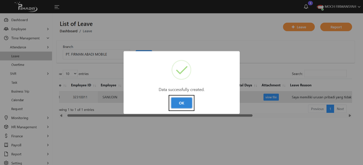Click the view file attachment button

271,97
